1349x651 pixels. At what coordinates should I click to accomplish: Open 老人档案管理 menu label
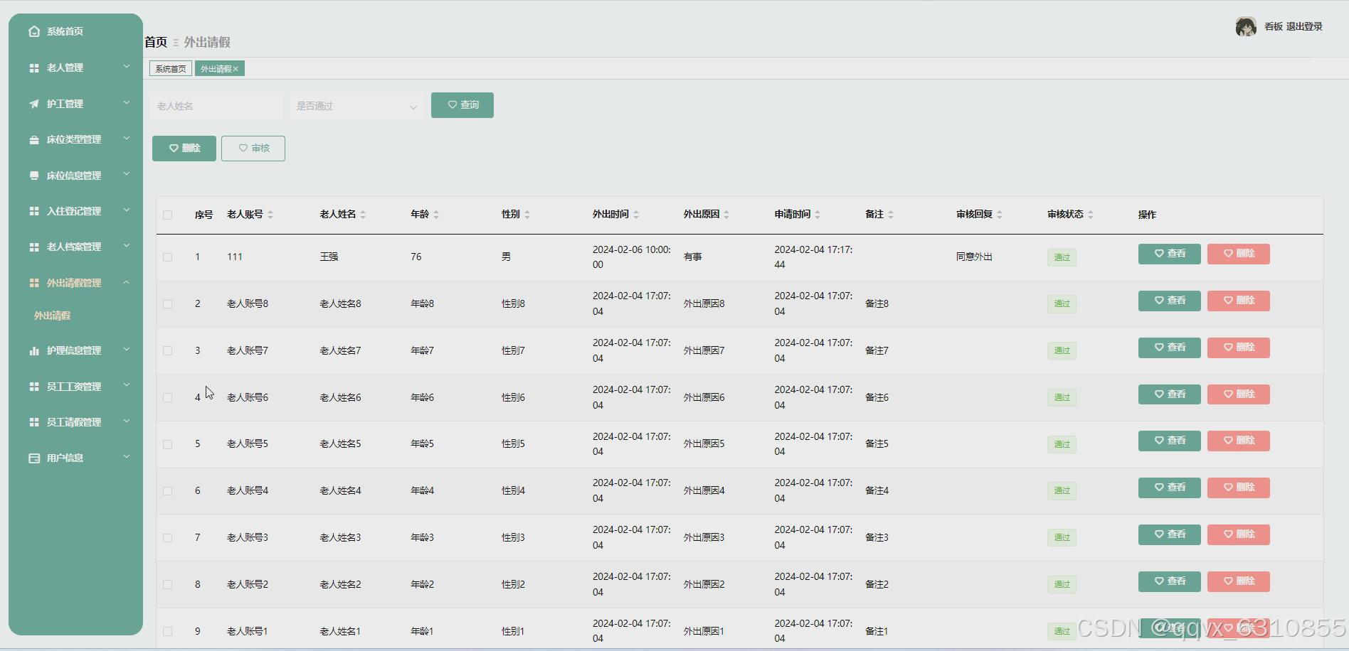pyautogui.click(x=74, y=247)
